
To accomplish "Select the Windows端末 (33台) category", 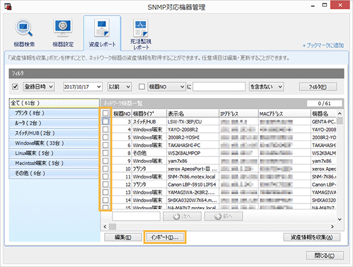I will coord(54,143).
